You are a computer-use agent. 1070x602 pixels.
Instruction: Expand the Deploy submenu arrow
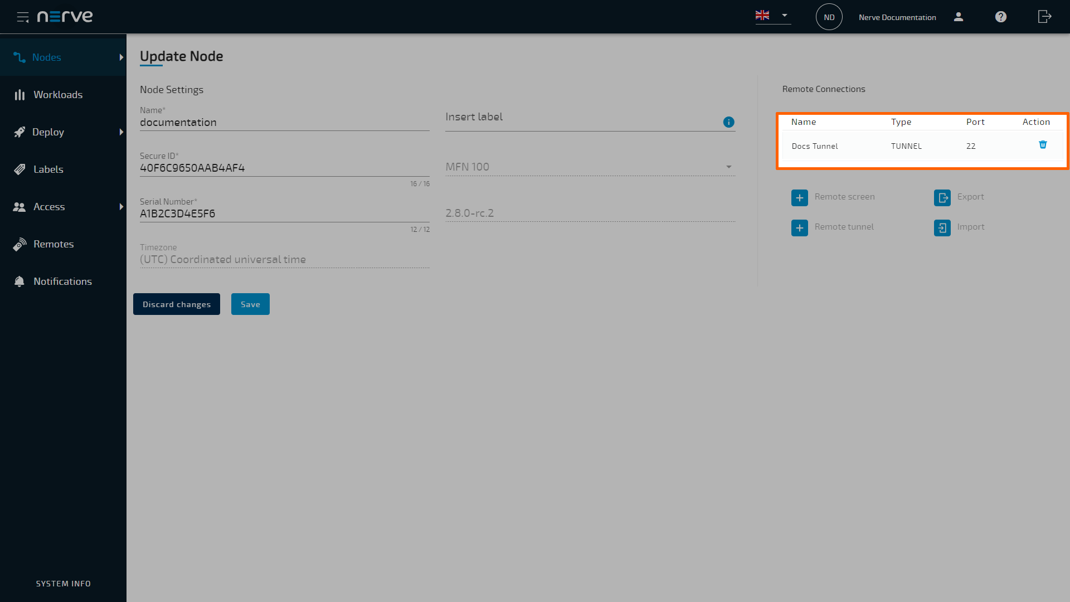coord(121,132)
